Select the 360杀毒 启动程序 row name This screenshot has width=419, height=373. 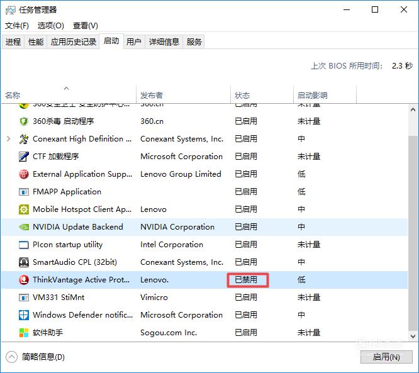tap(64, 121)
